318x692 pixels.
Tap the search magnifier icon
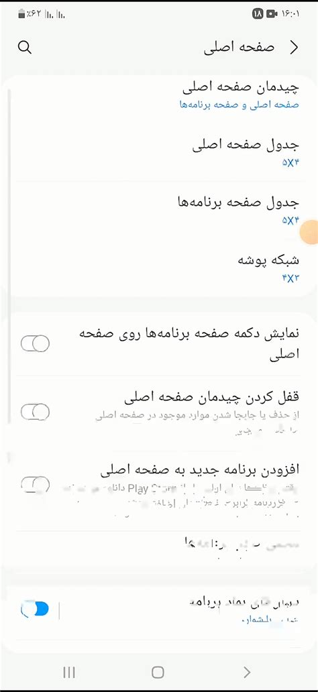25,48
